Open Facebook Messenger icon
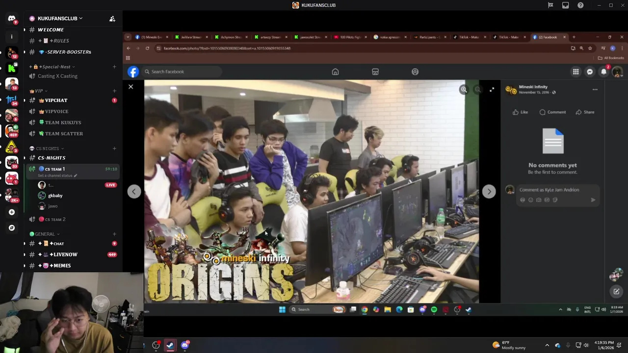The height and width of the screenshot is (353, 628). tap(590, 72)
